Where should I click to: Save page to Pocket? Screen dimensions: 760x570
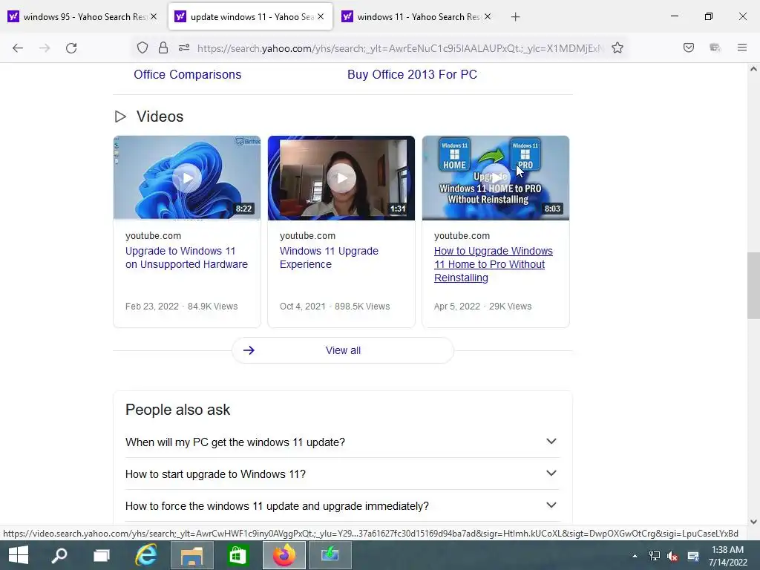tap(688, 47)
